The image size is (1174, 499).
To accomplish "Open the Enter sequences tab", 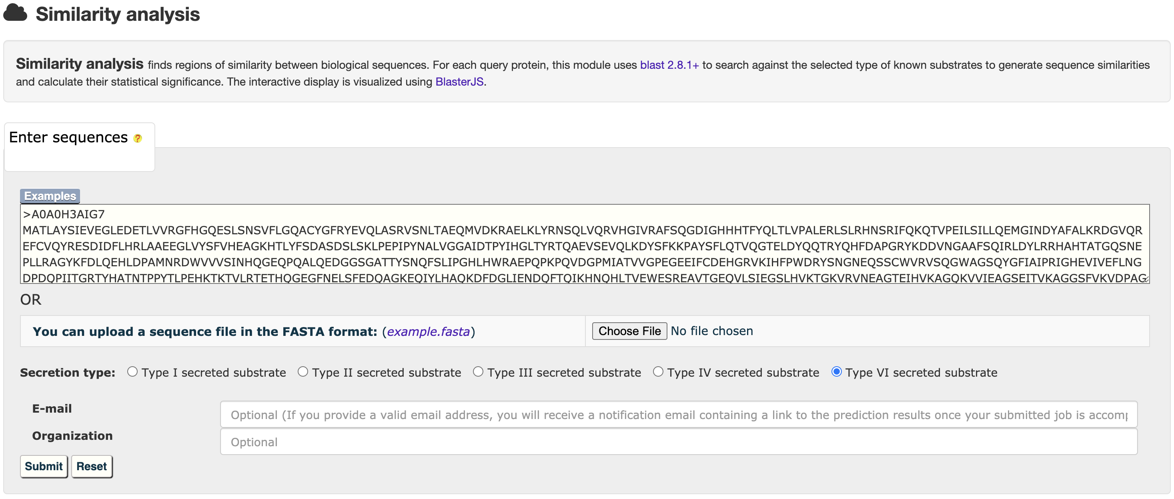I will [68, 138].
